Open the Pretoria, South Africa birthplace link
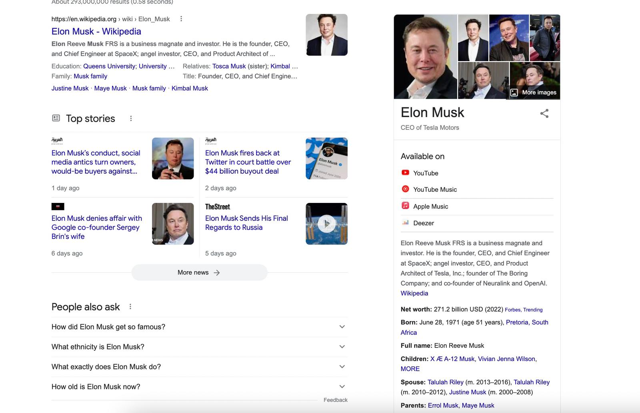Viewport: 640px width, 413px height. (x=527, y=322)
